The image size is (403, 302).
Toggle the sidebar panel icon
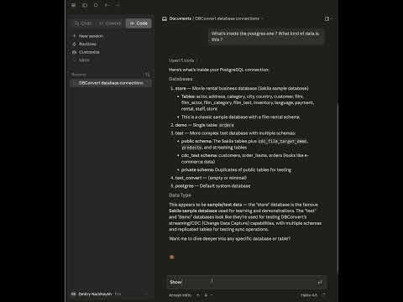pos(85,5)
